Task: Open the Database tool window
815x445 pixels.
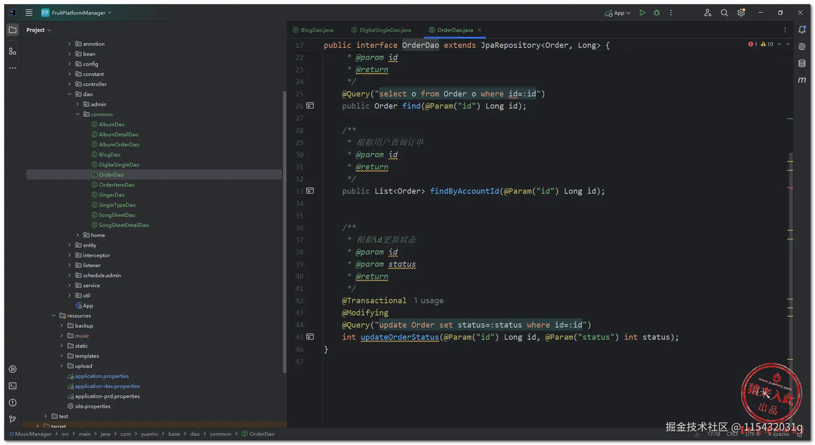Action: point(802,63)
